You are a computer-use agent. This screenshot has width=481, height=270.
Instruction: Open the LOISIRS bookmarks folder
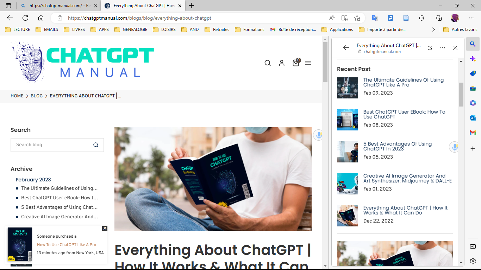pos(164,30)
